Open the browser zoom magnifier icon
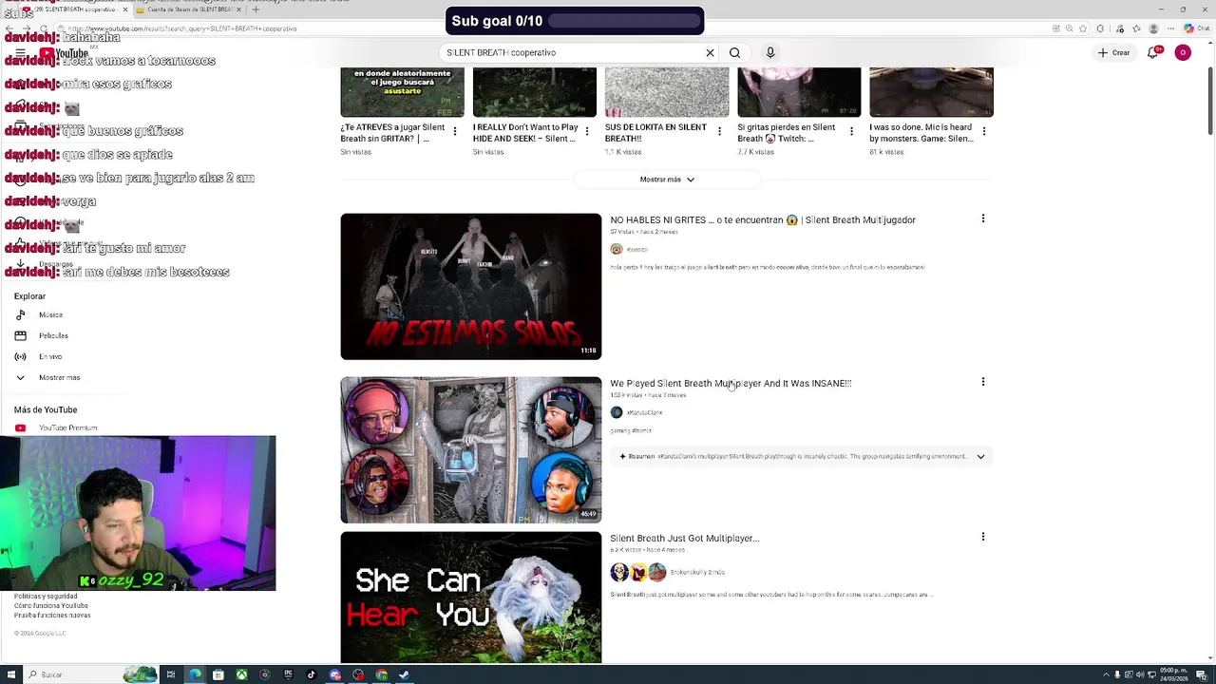 click(x=1069, y=28)
